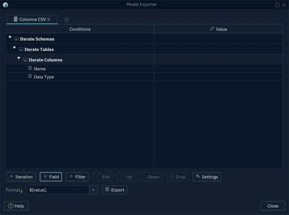Select the Name field row

[144, 69]
